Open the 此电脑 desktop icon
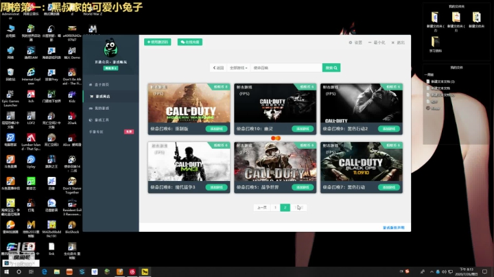This screenshot has width=494, height=277. click(x=10, y=31)
